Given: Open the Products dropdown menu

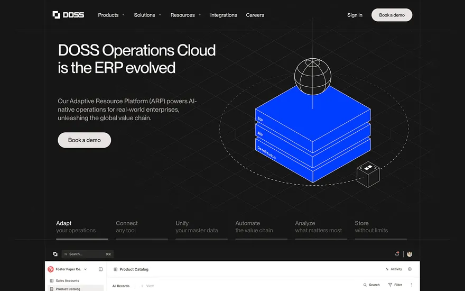Looking at the screenshot, I should click(x=111, y=15).
